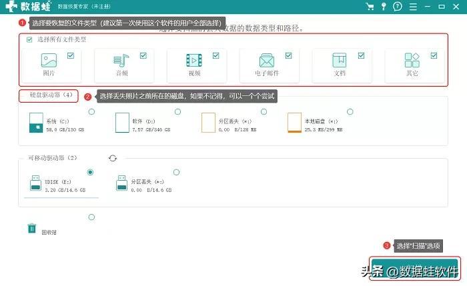Click the UDISK (E:) USB drive icon
Viewport: 467px width, 286px height.
[36, 183]
